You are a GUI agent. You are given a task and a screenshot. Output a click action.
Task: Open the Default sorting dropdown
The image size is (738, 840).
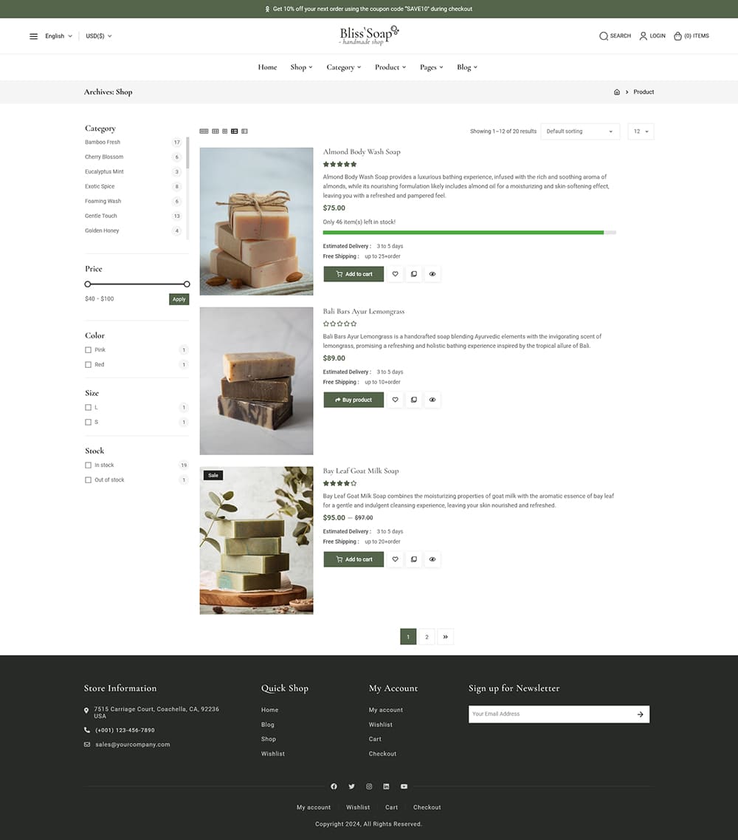pos(580,132)
